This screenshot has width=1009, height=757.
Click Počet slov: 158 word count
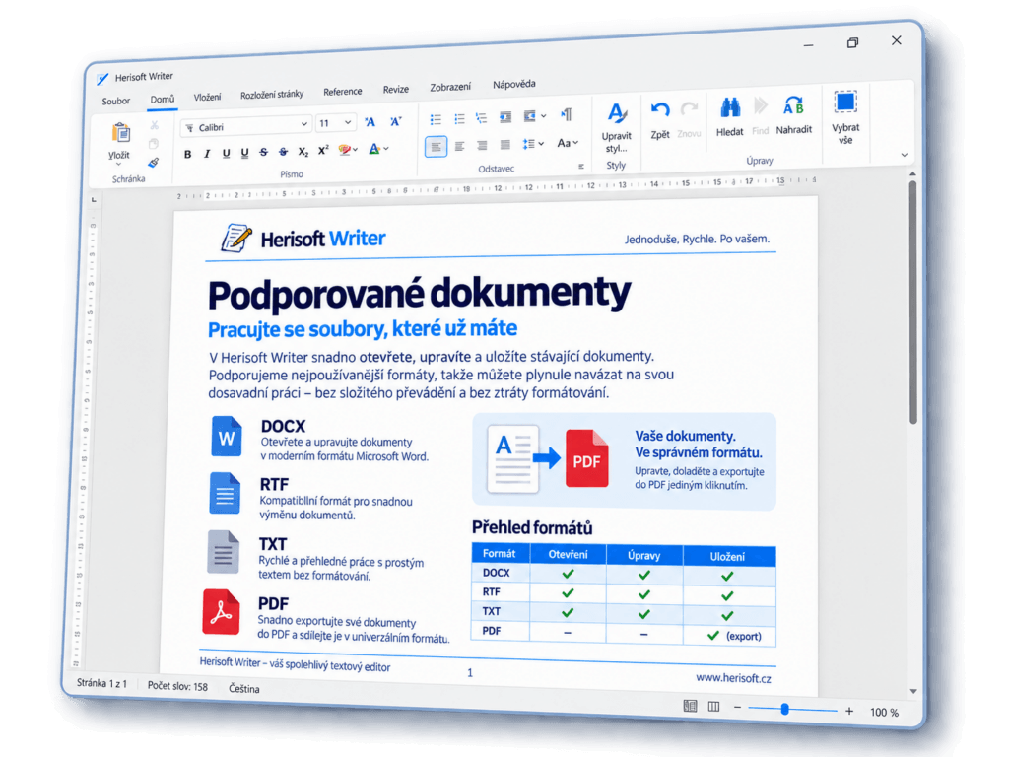pyautogui.click(x=177, y=686)
